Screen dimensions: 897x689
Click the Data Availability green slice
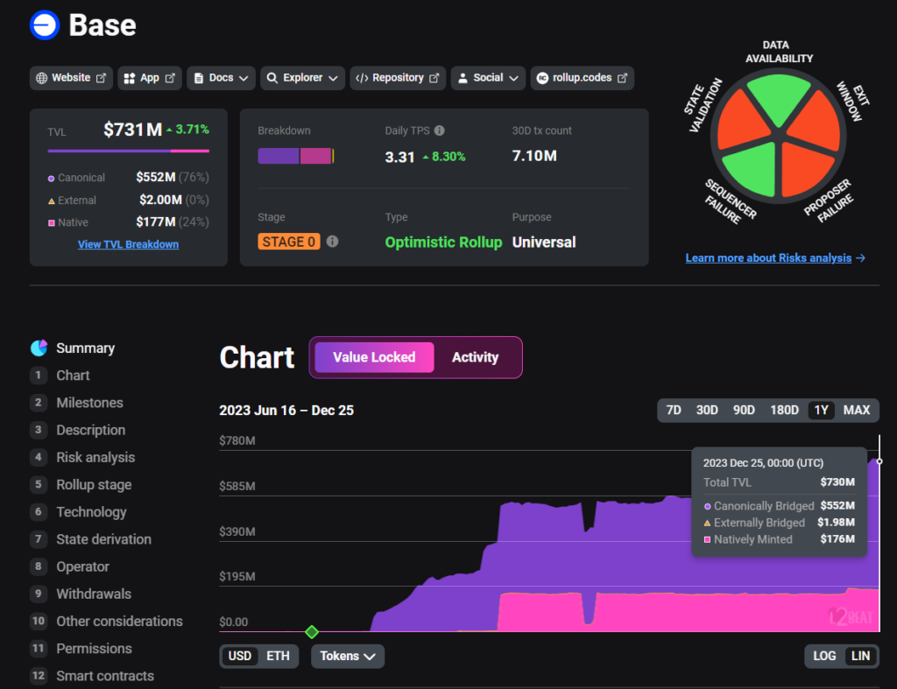pos(779,98)
